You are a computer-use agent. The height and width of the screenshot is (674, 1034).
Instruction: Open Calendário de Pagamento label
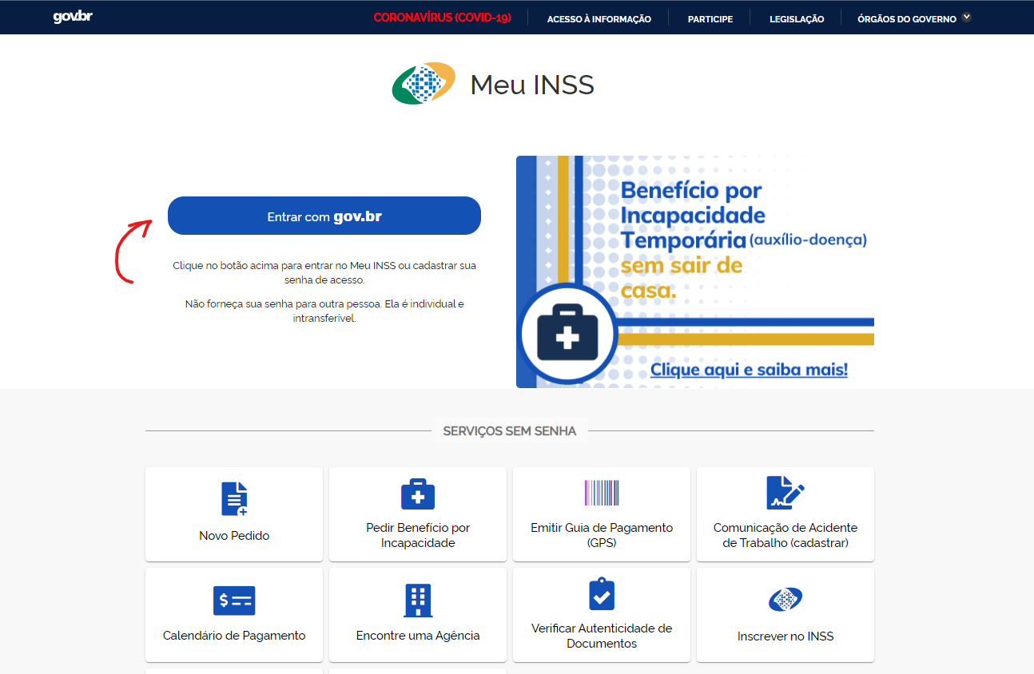[234, 636]
